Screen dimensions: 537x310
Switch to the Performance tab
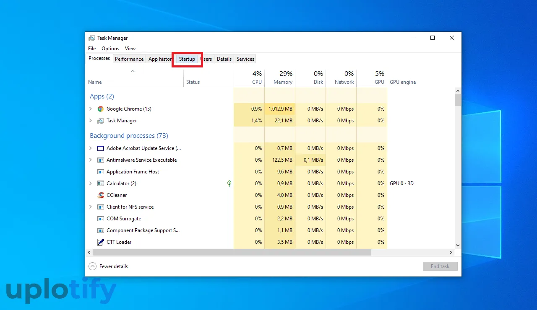[129, 59]
